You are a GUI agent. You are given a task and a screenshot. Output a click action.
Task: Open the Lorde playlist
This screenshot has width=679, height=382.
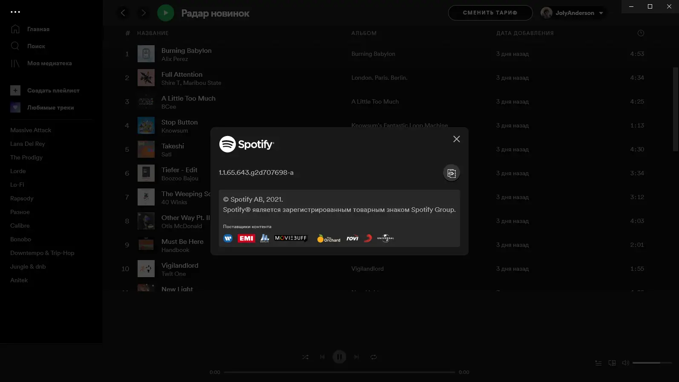tap(18, 171)
